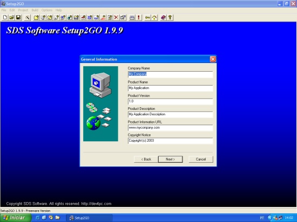The width and height of the screenshot is (297, 222).
Task: Click the red exclamation mark toolbar icon
Action: (x=139, y=18)
